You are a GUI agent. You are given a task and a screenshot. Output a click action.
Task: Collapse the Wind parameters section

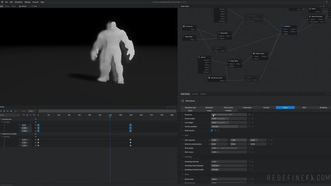coord(183,135)
